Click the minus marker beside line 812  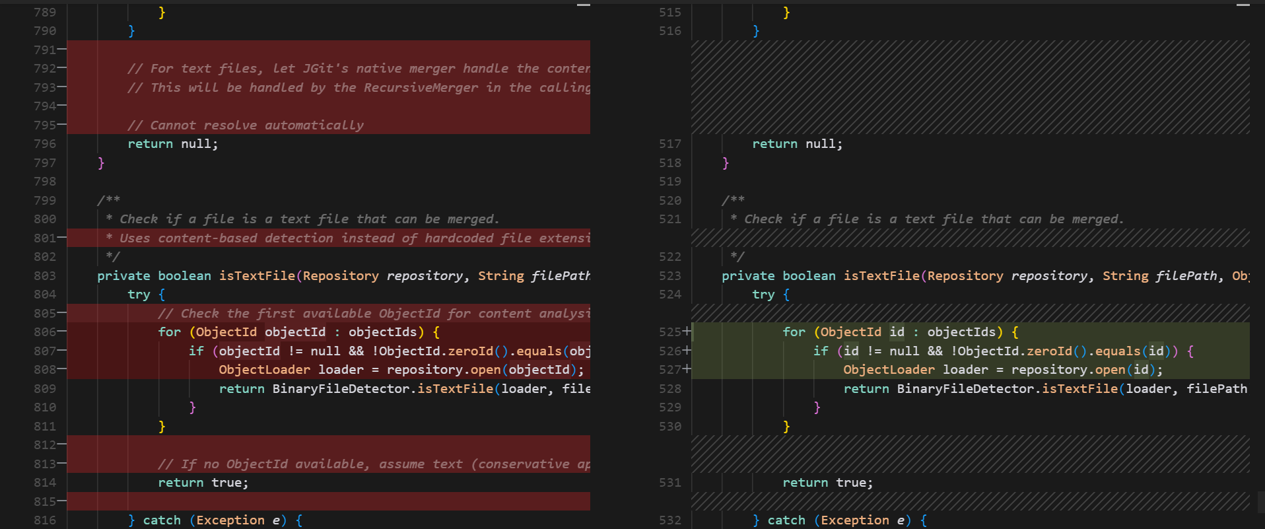(62, 444)
